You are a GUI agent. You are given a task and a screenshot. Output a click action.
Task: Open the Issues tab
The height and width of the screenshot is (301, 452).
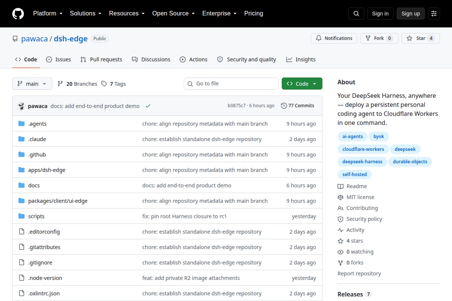(58, 59)
